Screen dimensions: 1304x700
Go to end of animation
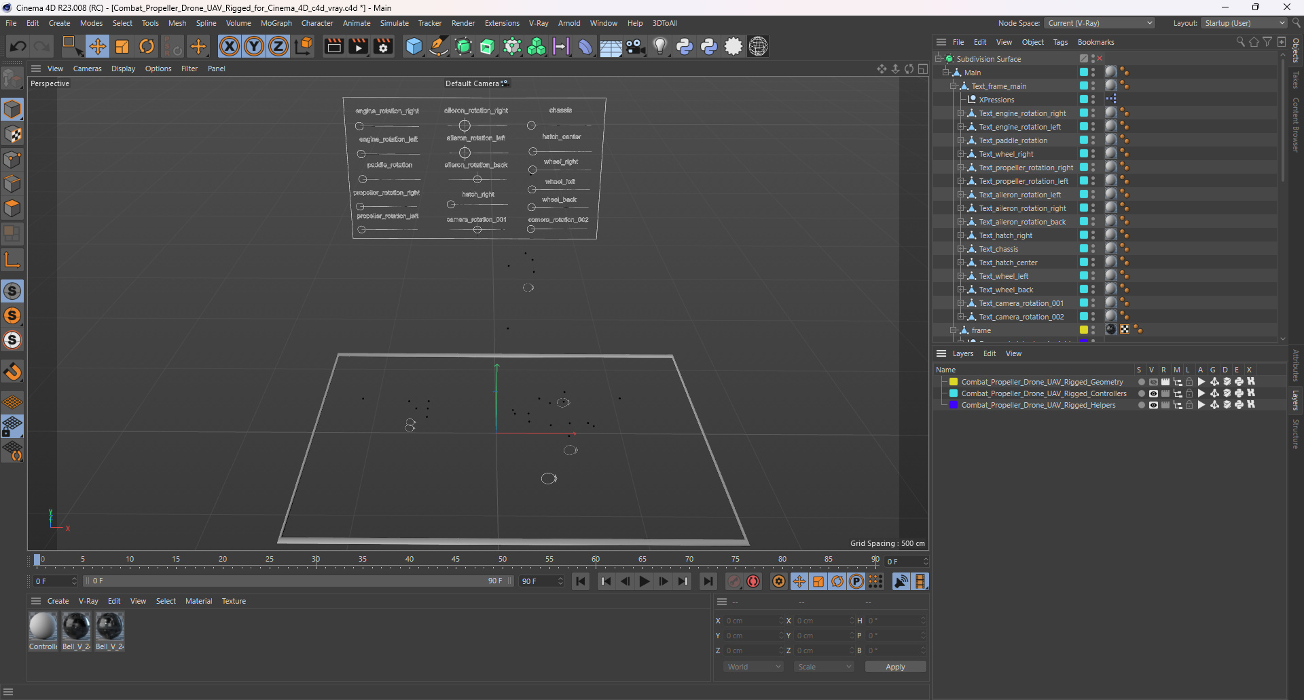708,581
